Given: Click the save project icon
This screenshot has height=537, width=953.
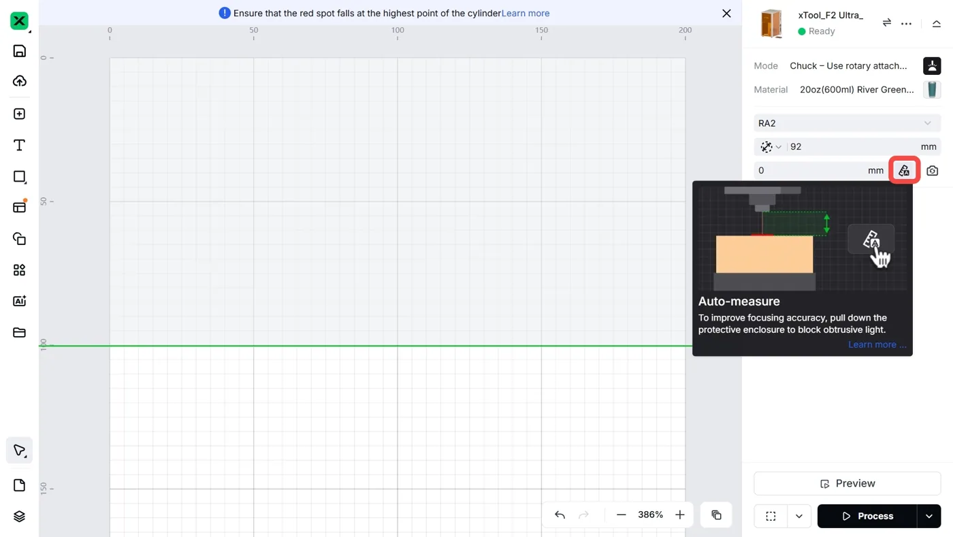Looking at the screenshot, I should pos(19,51).
